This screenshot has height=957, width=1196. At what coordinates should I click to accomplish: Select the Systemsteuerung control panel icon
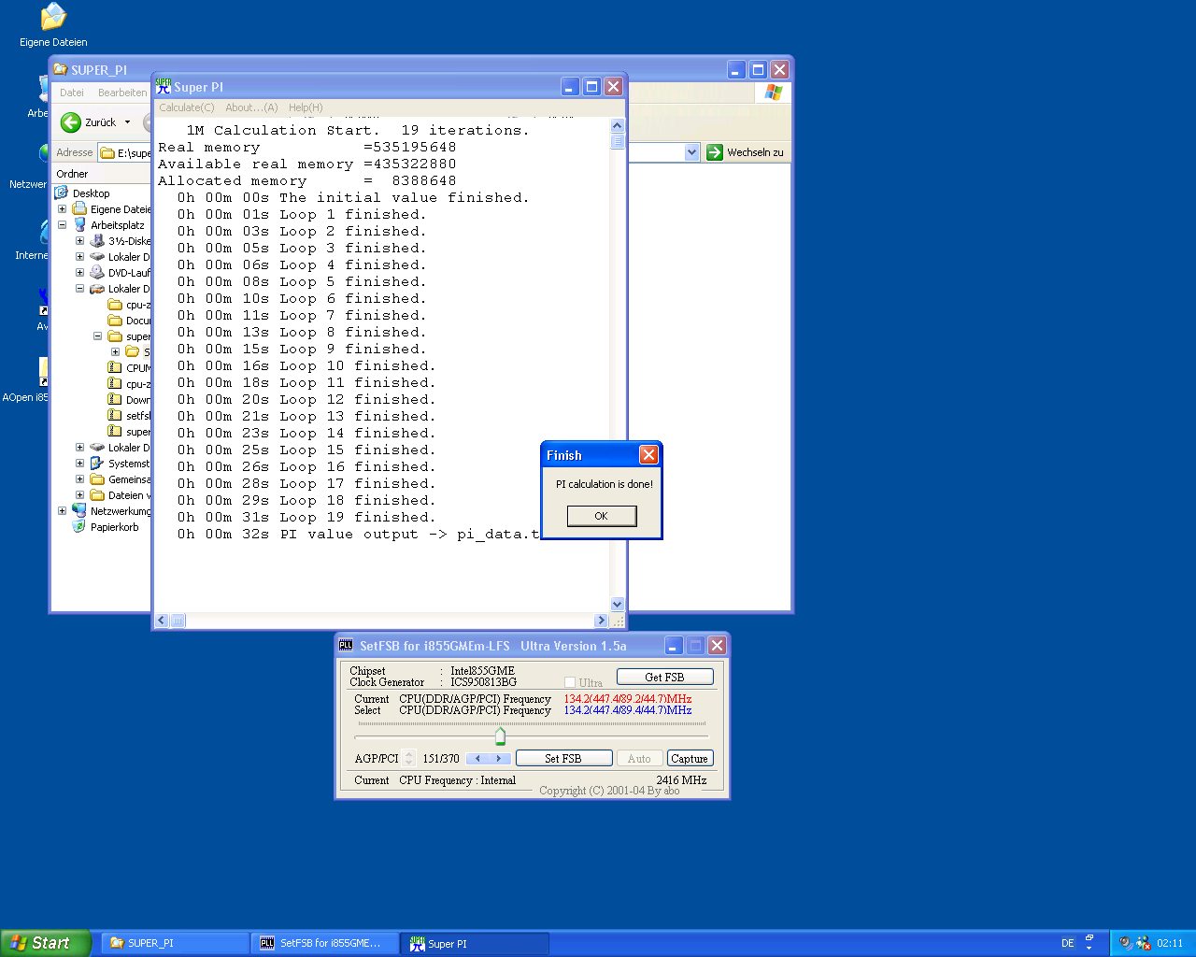click(x=97, y=463)
